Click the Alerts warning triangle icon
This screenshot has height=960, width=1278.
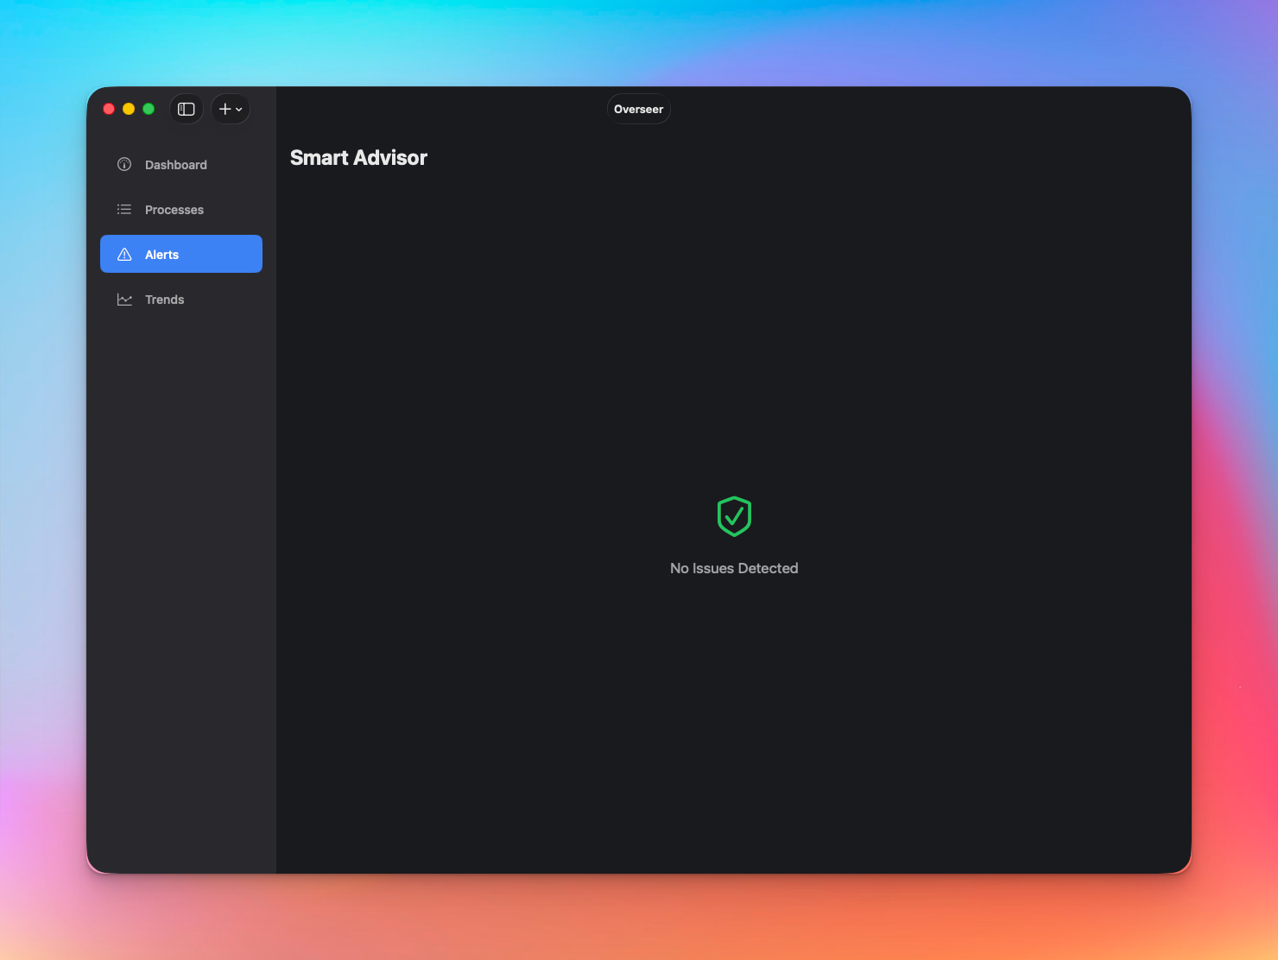(x=124, y=255)
